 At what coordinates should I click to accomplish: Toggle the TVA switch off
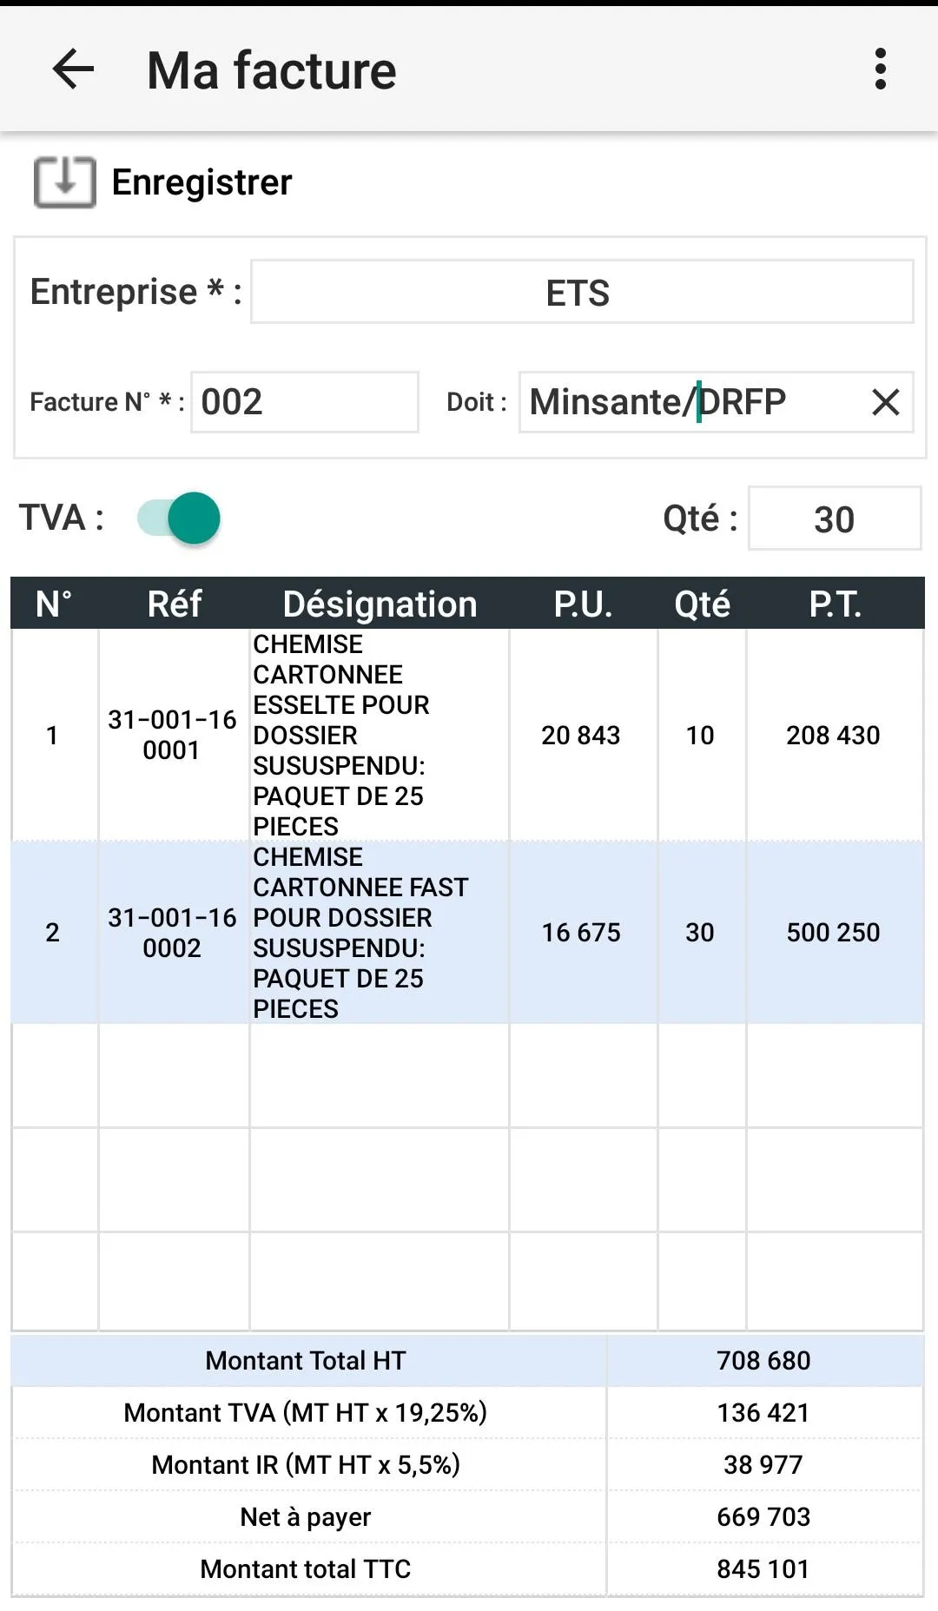click(x=180, y=518)
